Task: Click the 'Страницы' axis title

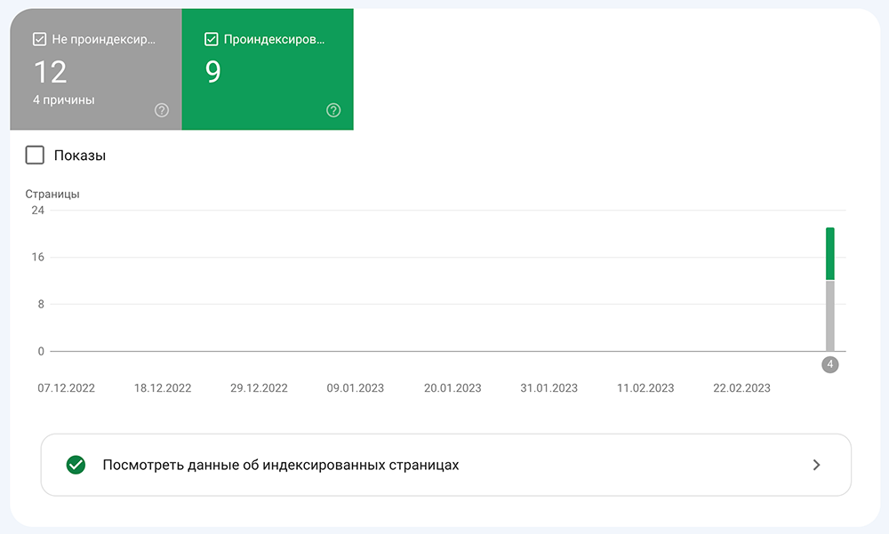Action: point(52,194)
